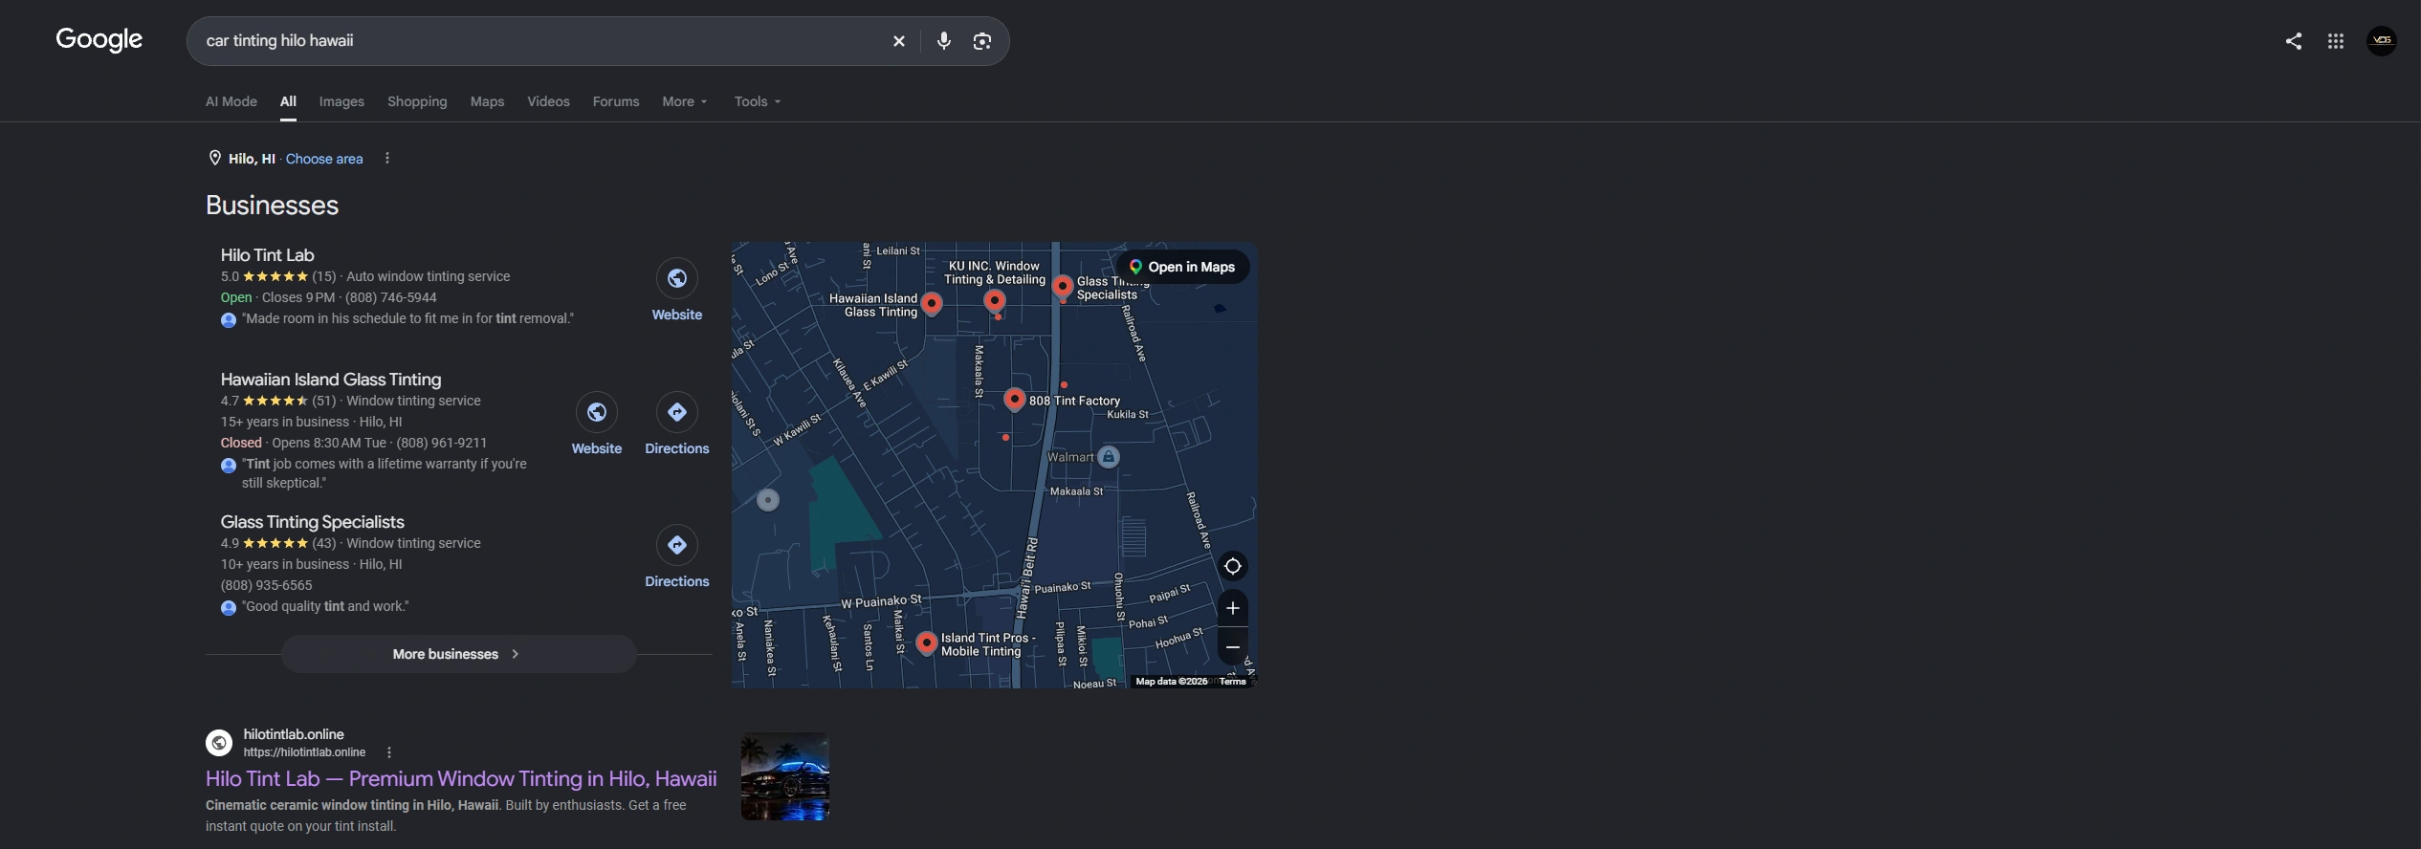Open Hilo Tint Lab Premium Window Tinting result
Viewport: 2421px width, 849px height.
(461, 778)
